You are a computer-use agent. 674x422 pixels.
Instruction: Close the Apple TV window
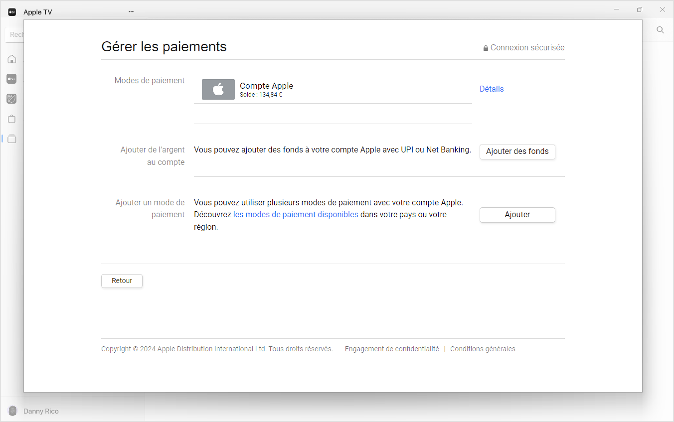pyautogui.click(x=662, y=10)
